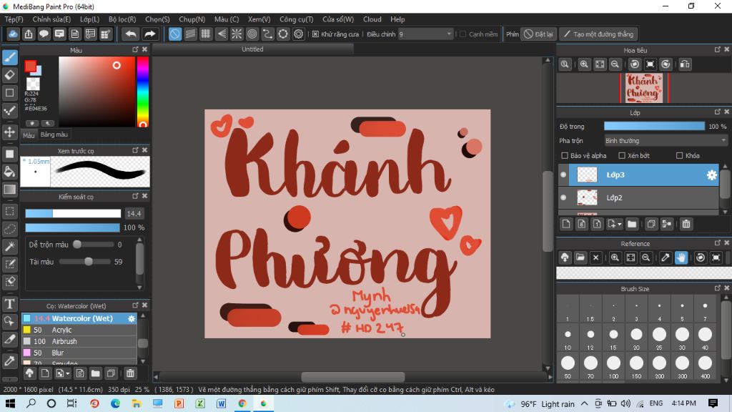
Task: Adjust the Độ trong opacity slider
Action: point(654,126)
